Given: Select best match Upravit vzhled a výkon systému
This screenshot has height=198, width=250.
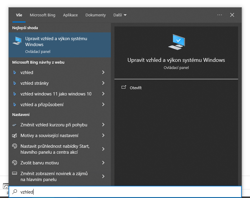Looking at the screenshot, I should coord(60,45).
